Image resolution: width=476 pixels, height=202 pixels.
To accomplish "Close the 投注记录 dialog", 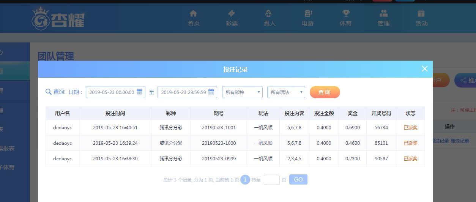I will pos(425,69).
